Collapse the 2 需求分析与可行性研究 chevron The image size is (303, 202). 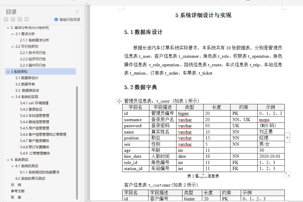(x=8, y=28)
